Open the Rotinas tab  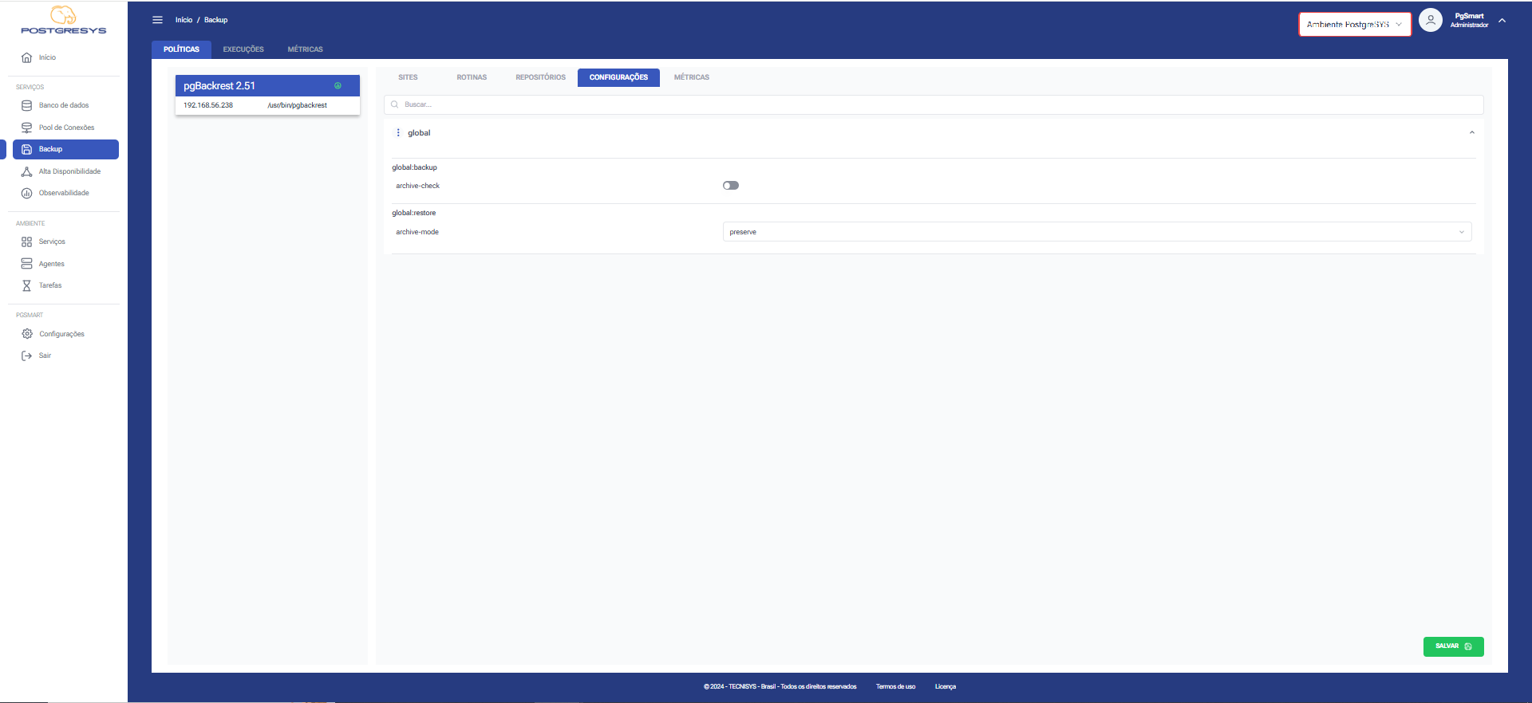472,77
